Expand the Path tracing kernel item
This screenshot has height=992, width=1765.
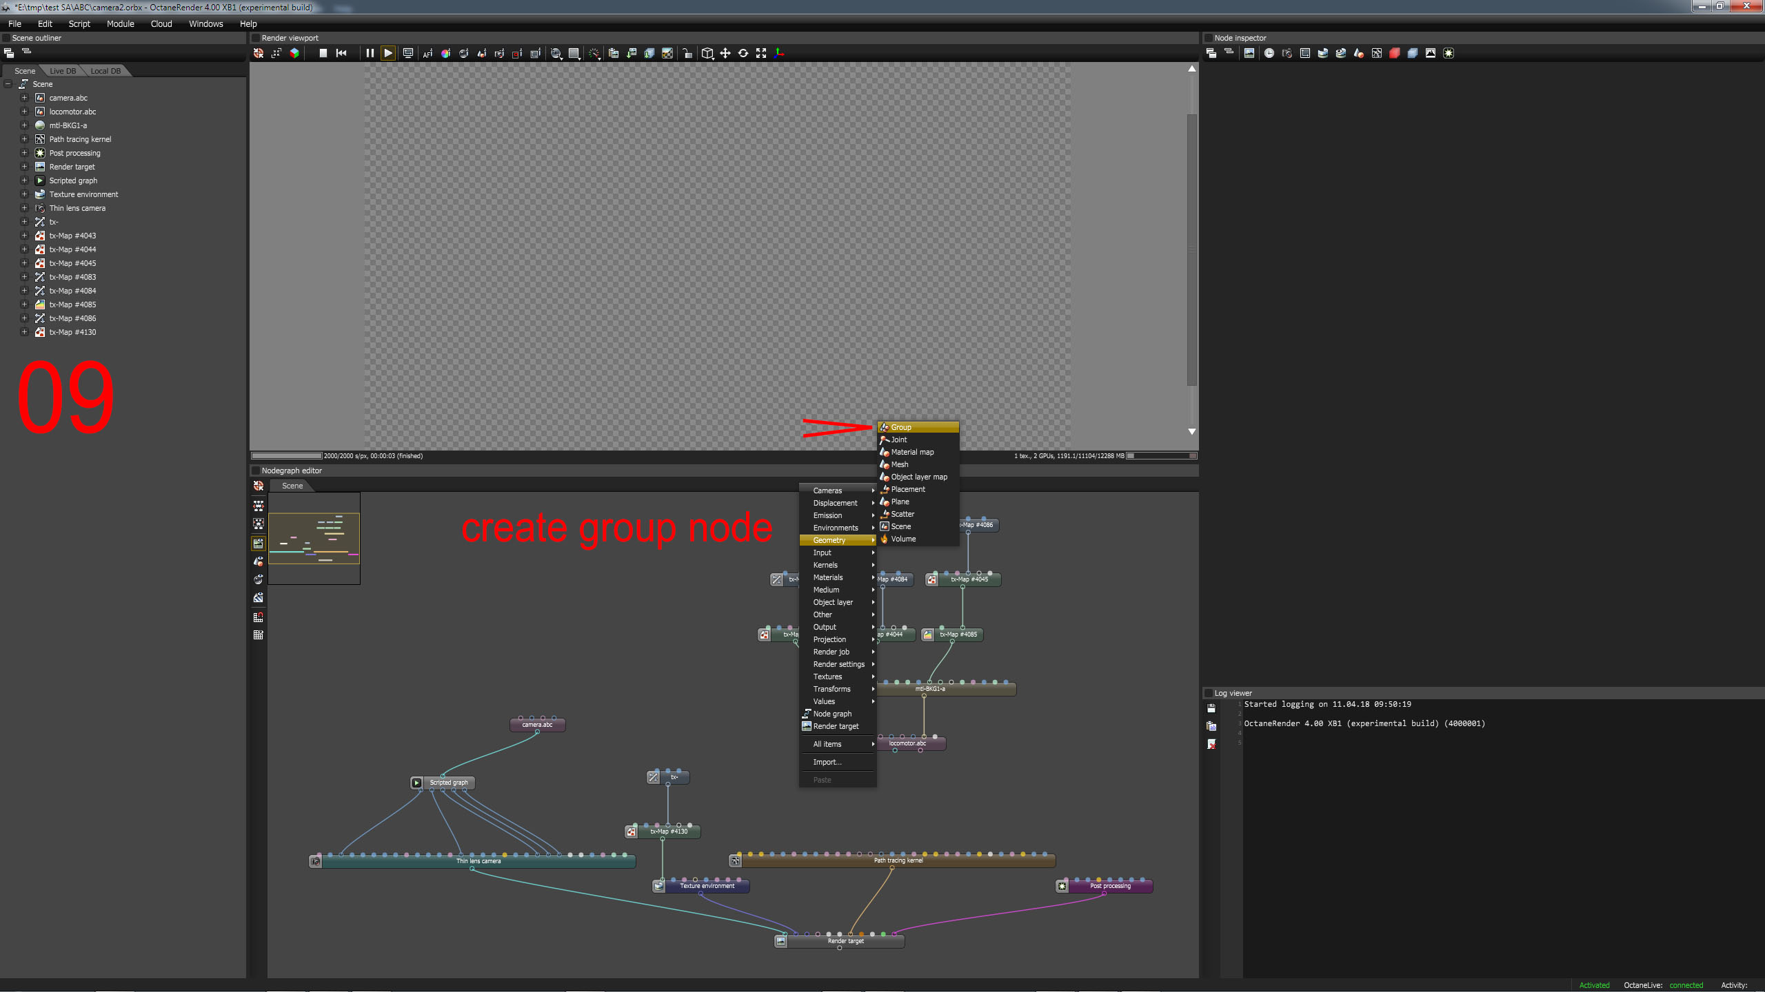point(24,139)
